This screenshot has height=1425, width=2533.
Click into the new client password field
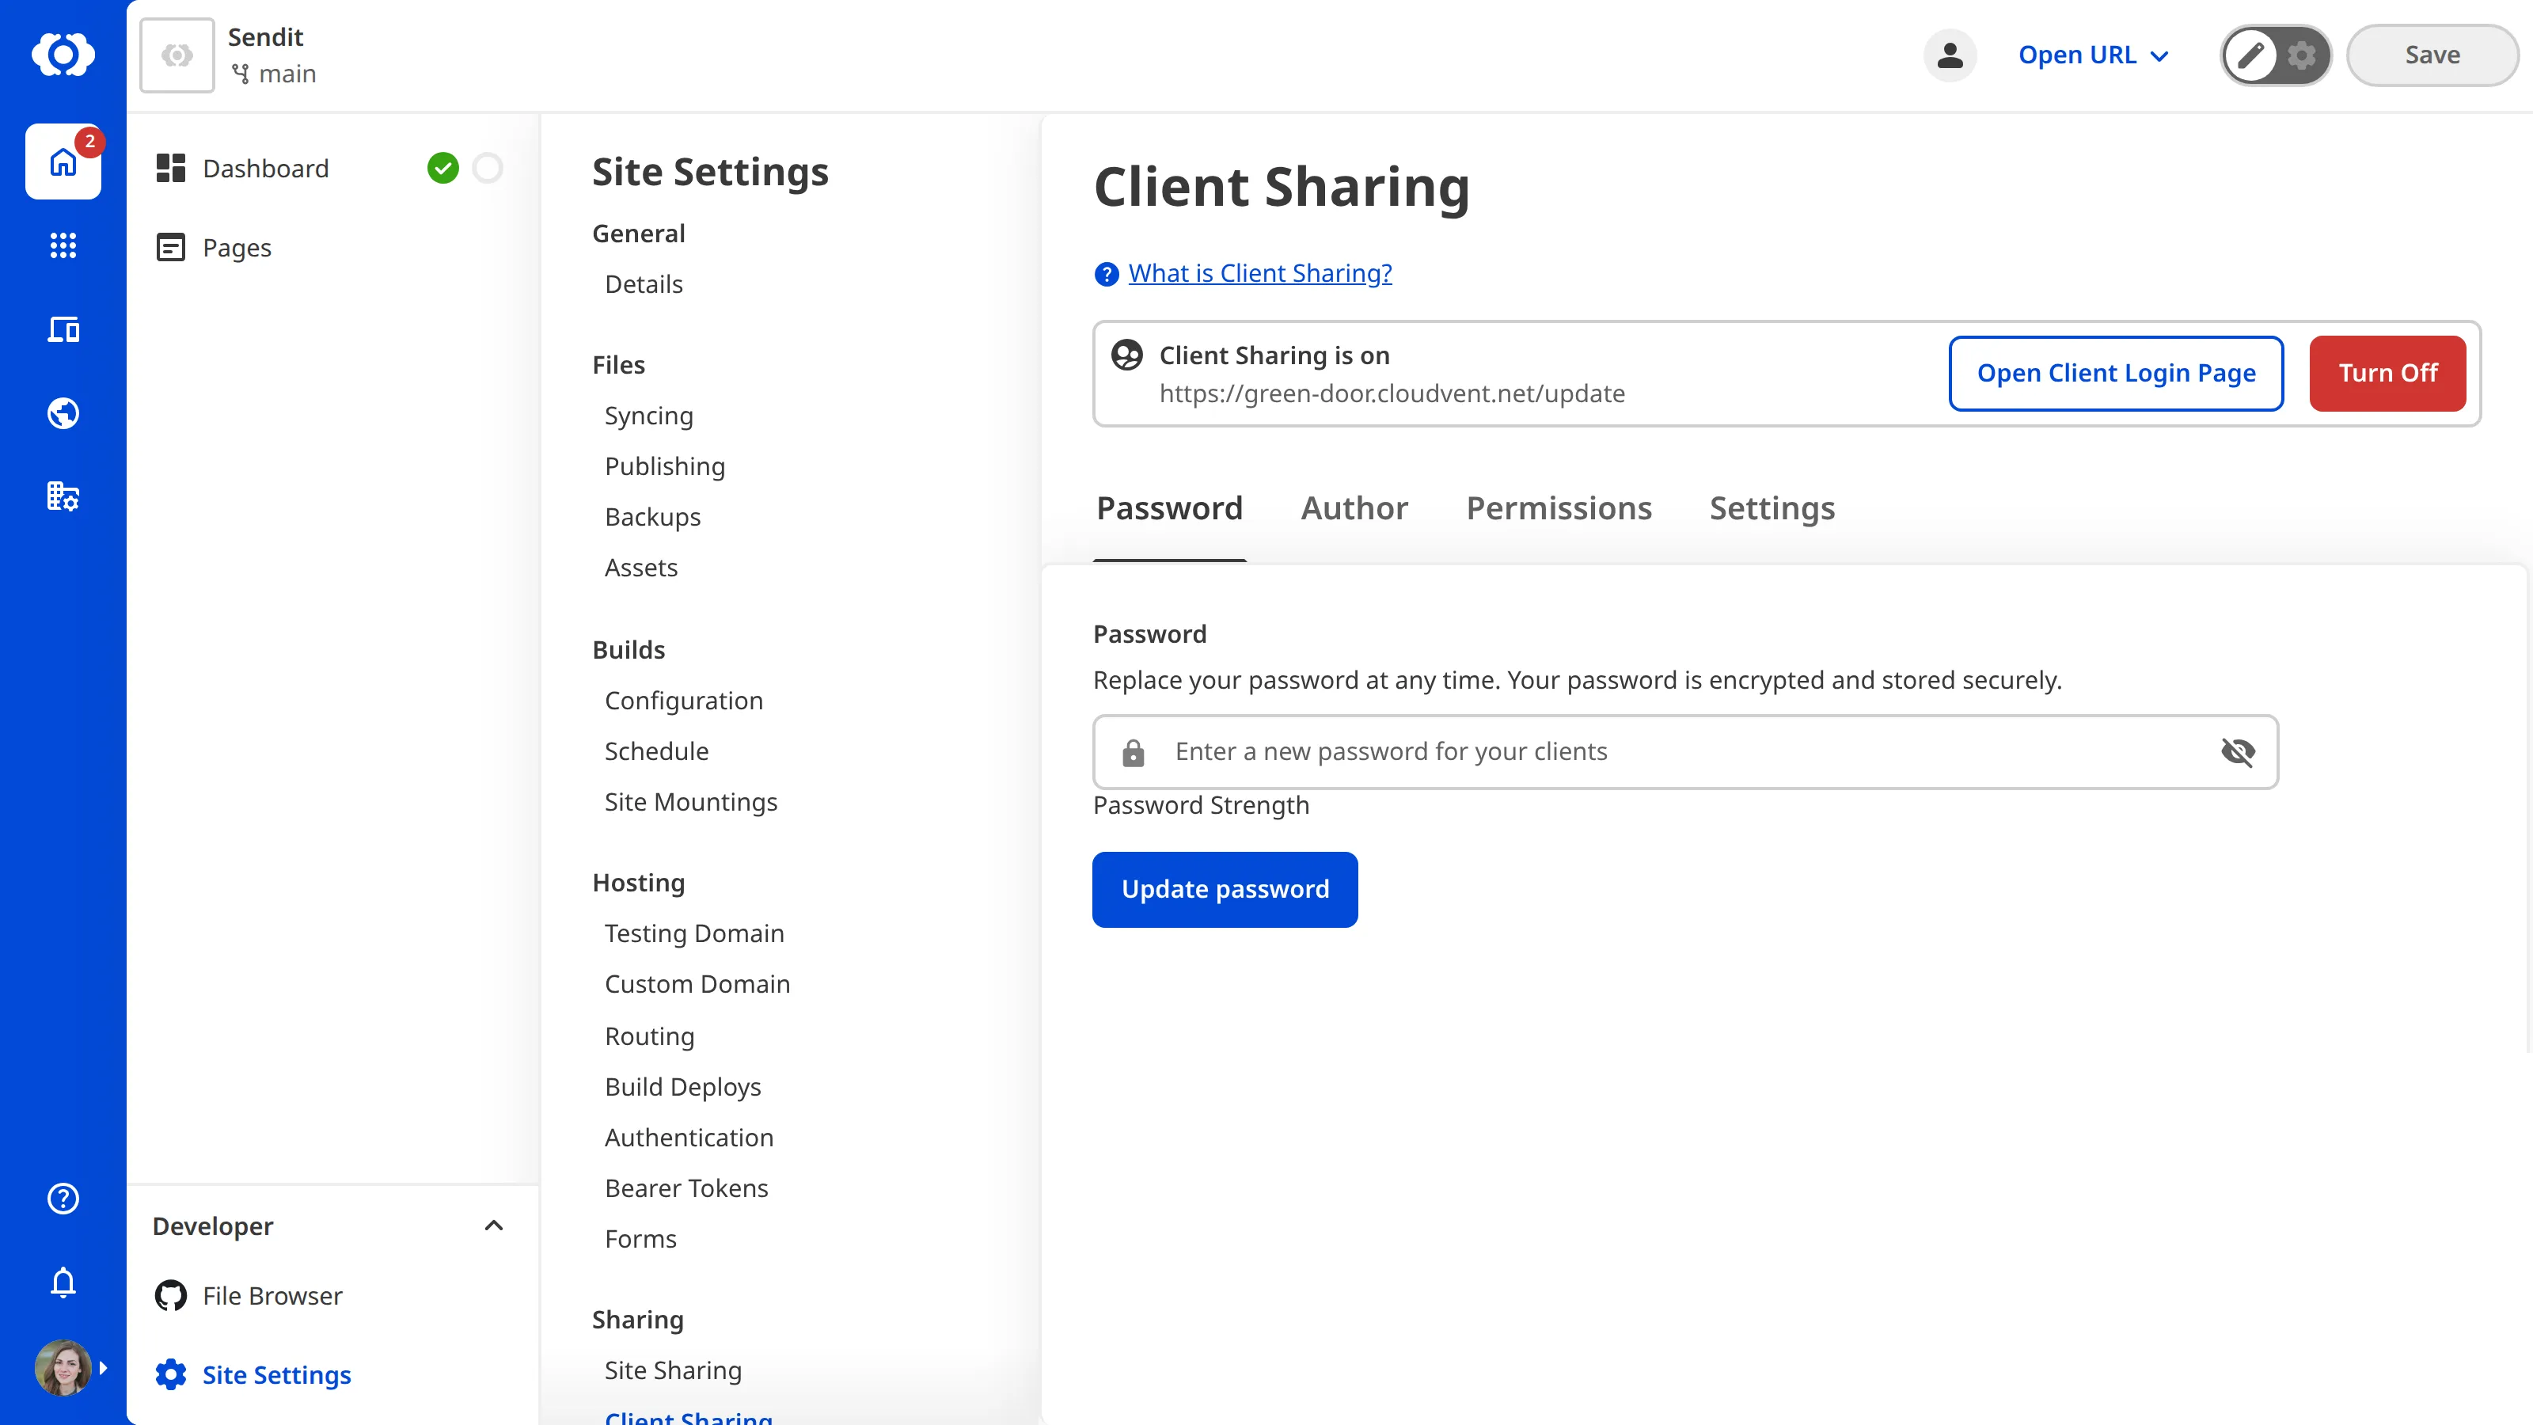point(1684,752)
